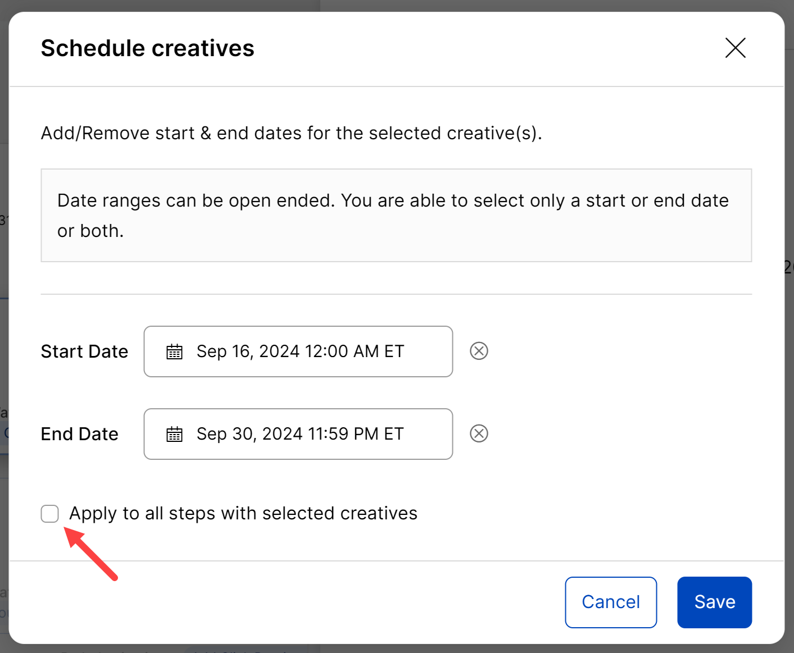Enable the Apply to all steps checkbox
Image resolution: width=794 pixels, height=653 pixels.
[x=50, y=513]
